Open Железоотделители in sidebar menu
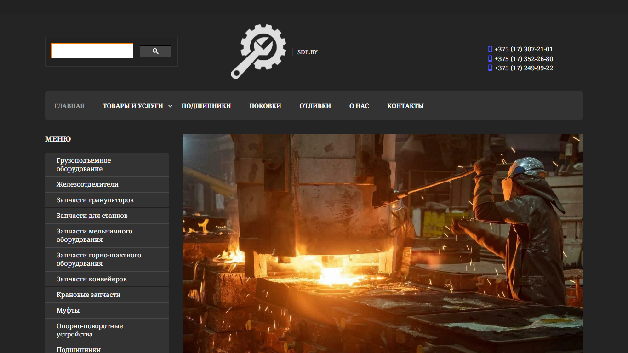628x353 pixels. (107, 184)
